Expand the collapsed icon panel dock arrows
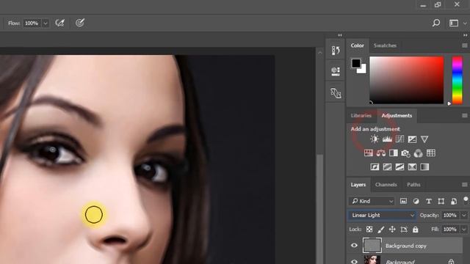Screen dimensions: 470x264 tap(340, 35)
